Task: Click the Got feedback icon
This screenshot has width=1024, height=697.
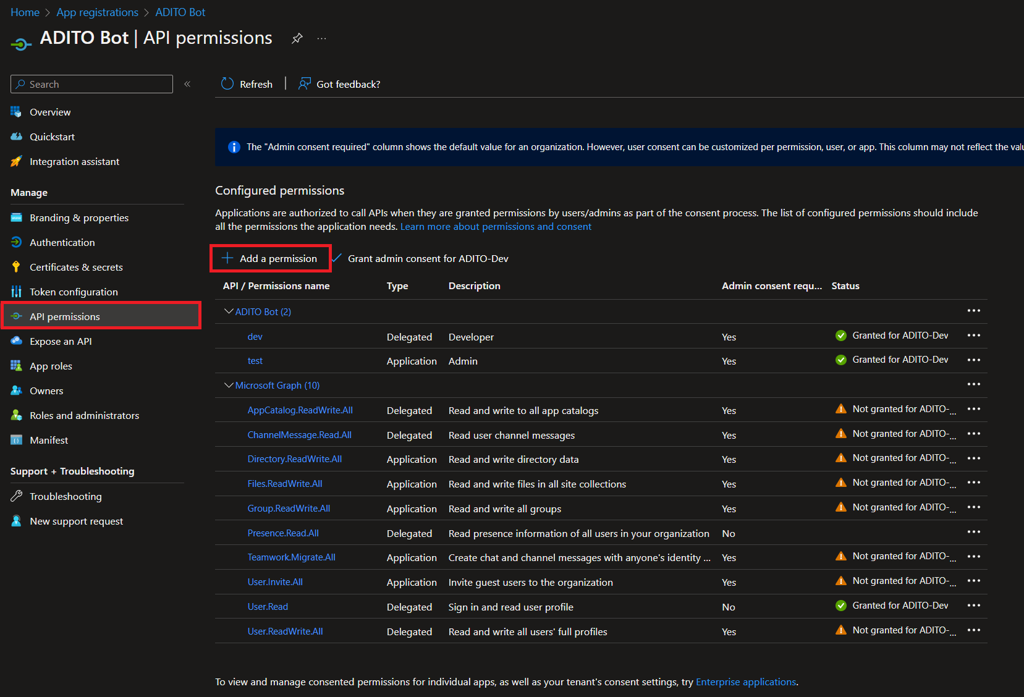Action: (305, 84)
